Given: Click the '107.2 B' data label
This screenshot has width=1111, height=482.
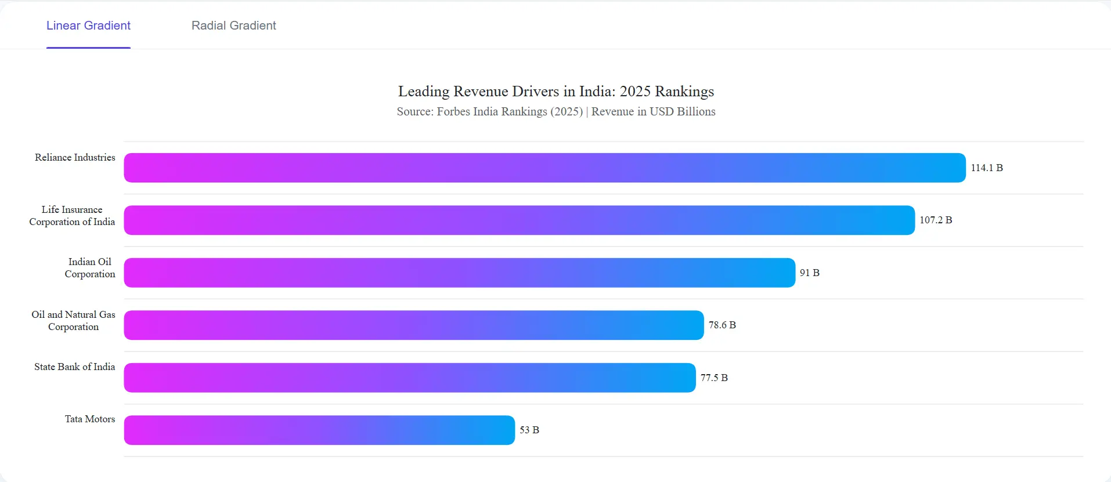Looking at the screenshot, I should pos(936,220).
